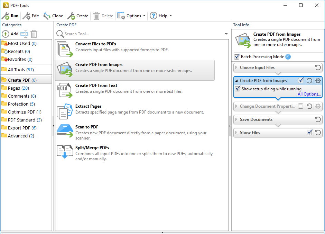Toggle Batch Processing Mode checkbox
325x234 pixels.
pyautogui.click(x=237, y=57)
